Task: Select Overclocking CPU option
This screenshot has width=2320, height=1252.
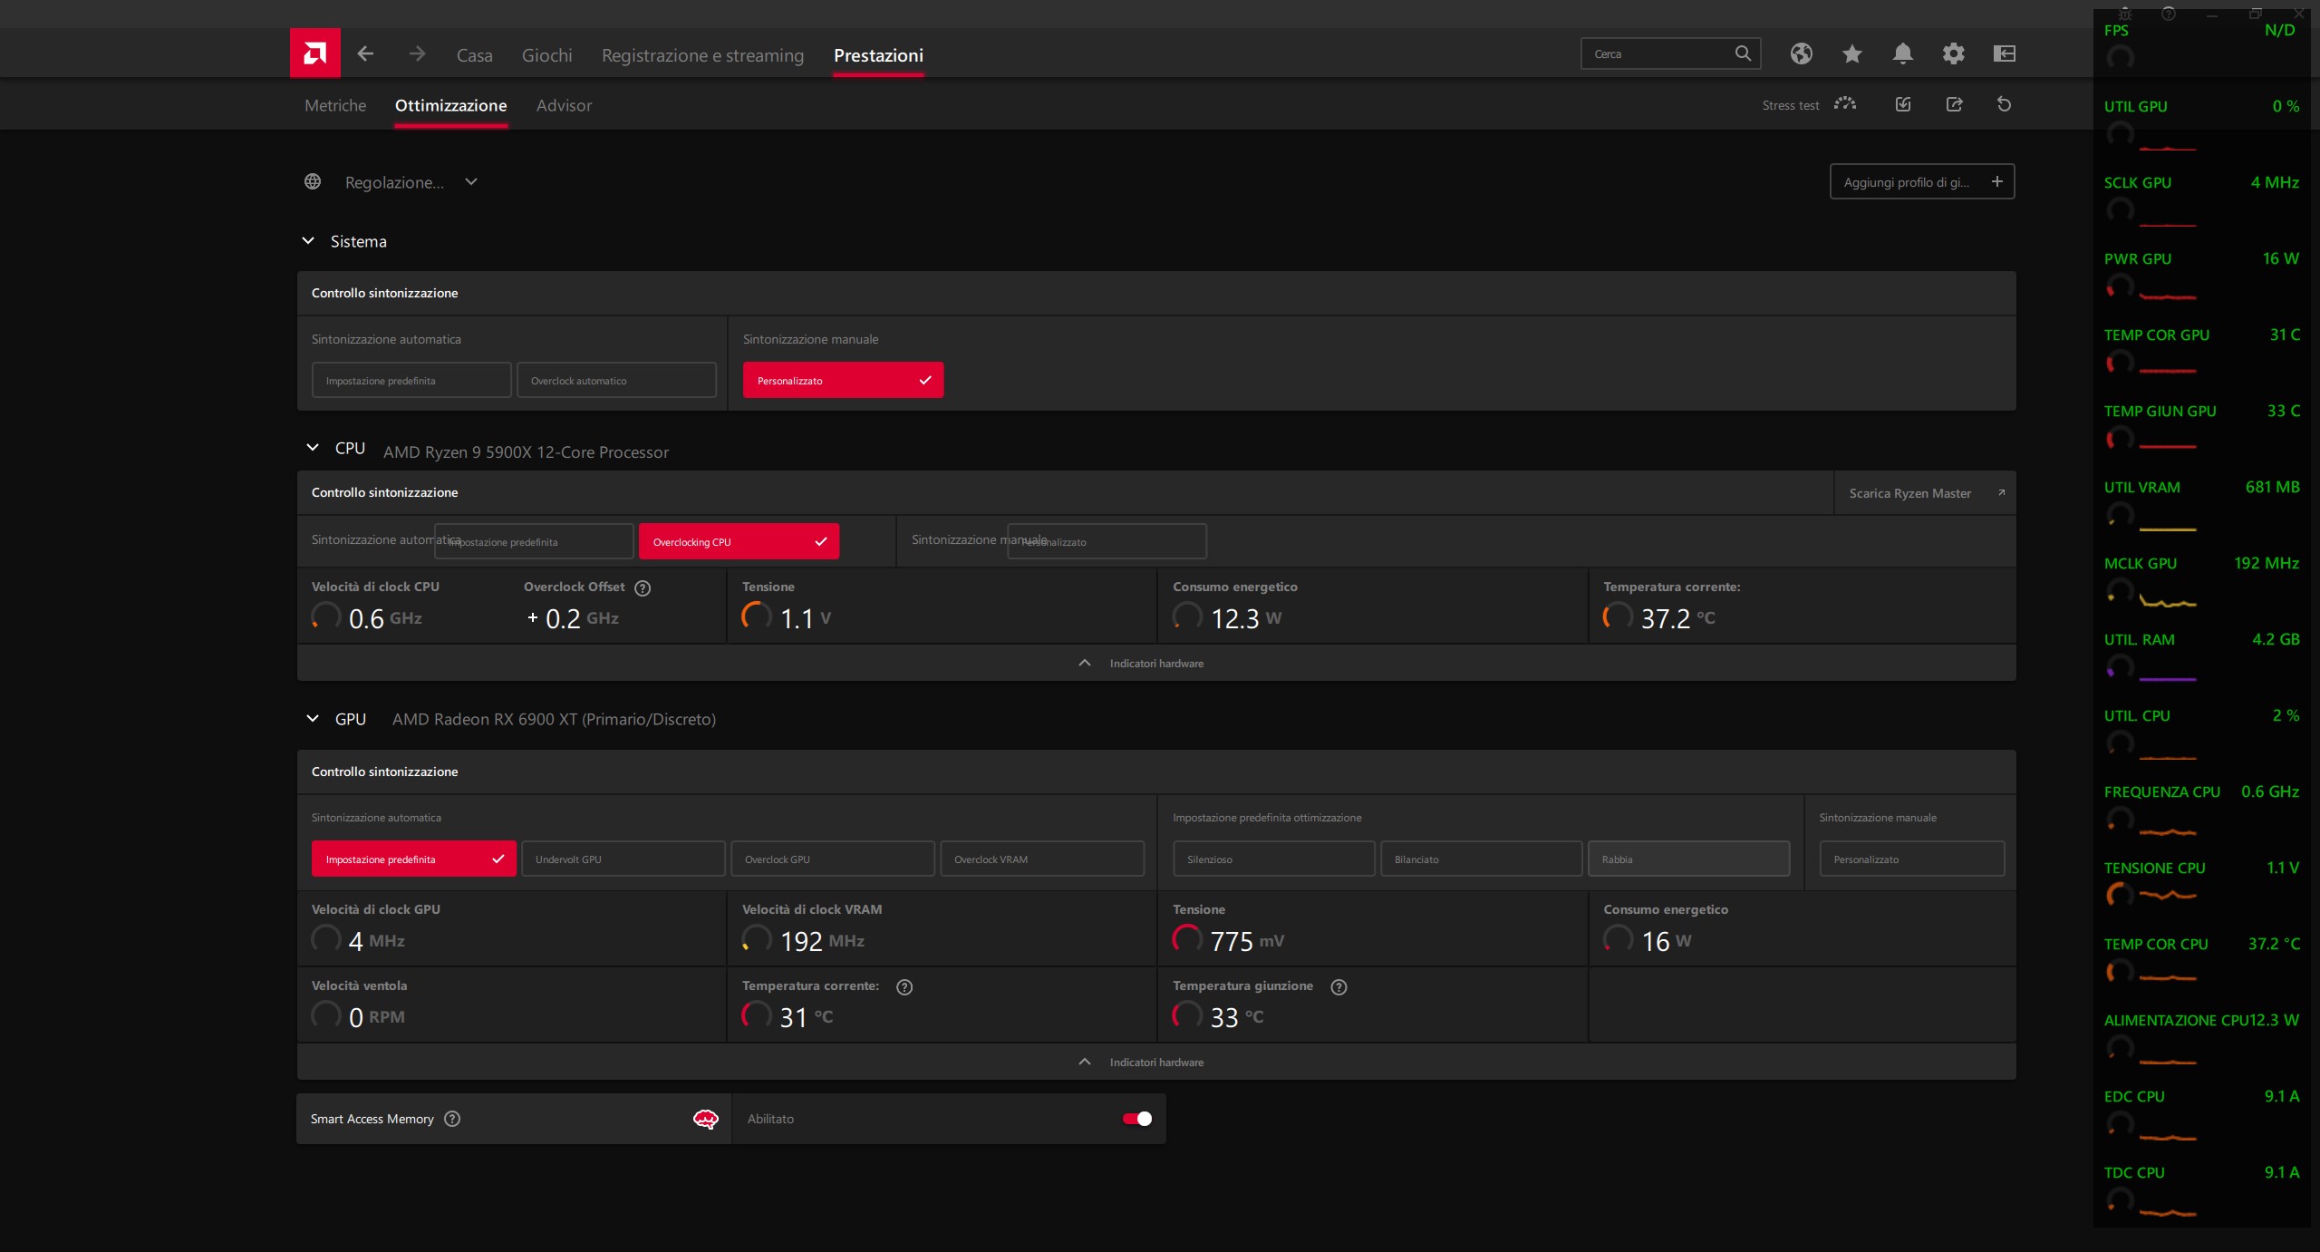Action: coord(739,541)
